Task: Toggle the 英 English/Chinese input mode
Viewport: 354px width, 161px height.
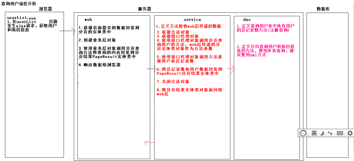Action: coord(314,133)
